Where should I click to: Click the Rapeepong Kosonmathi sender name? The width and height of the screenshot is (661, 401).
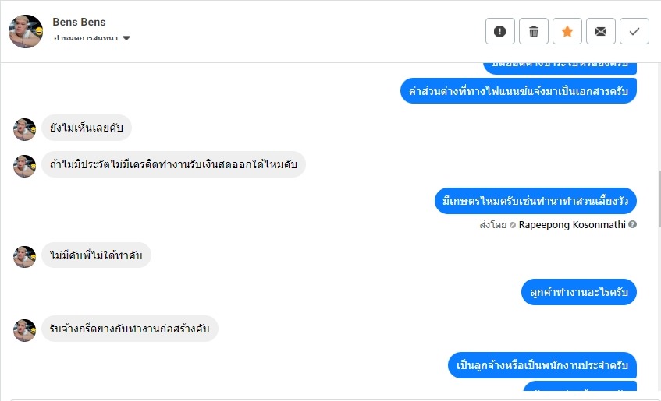click(x=571, y=225)
